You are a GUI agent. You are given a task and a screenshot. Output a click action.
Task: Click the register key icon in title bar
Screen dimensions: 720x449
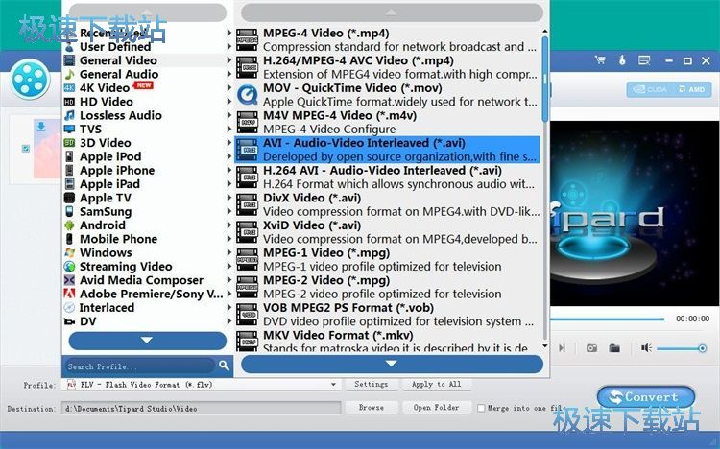[x=622, y=60]
